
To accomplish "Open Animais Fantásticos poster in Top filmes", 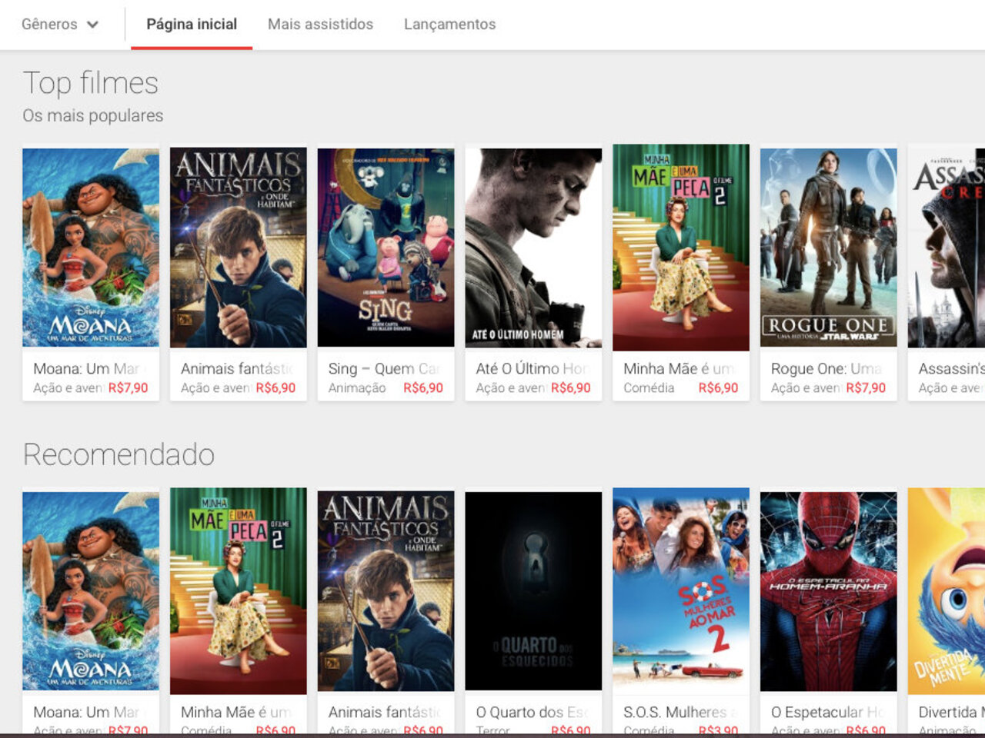I will tap(239, 248).
